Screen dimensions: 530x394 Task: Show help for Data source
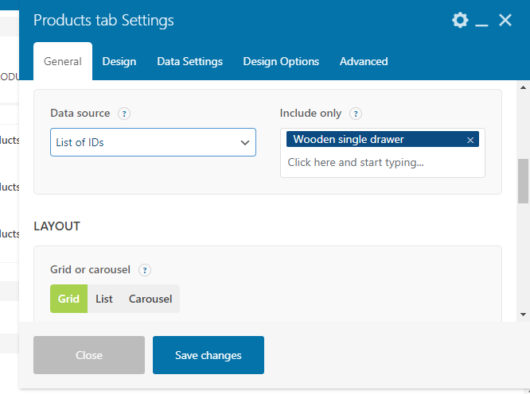tap(124, 114)
